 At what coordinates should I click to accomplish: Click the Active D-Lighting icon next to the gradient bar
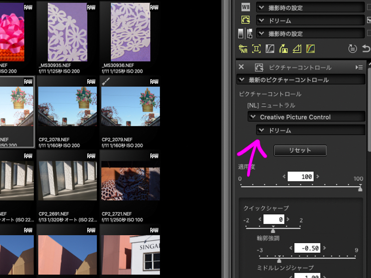[249, 33]
